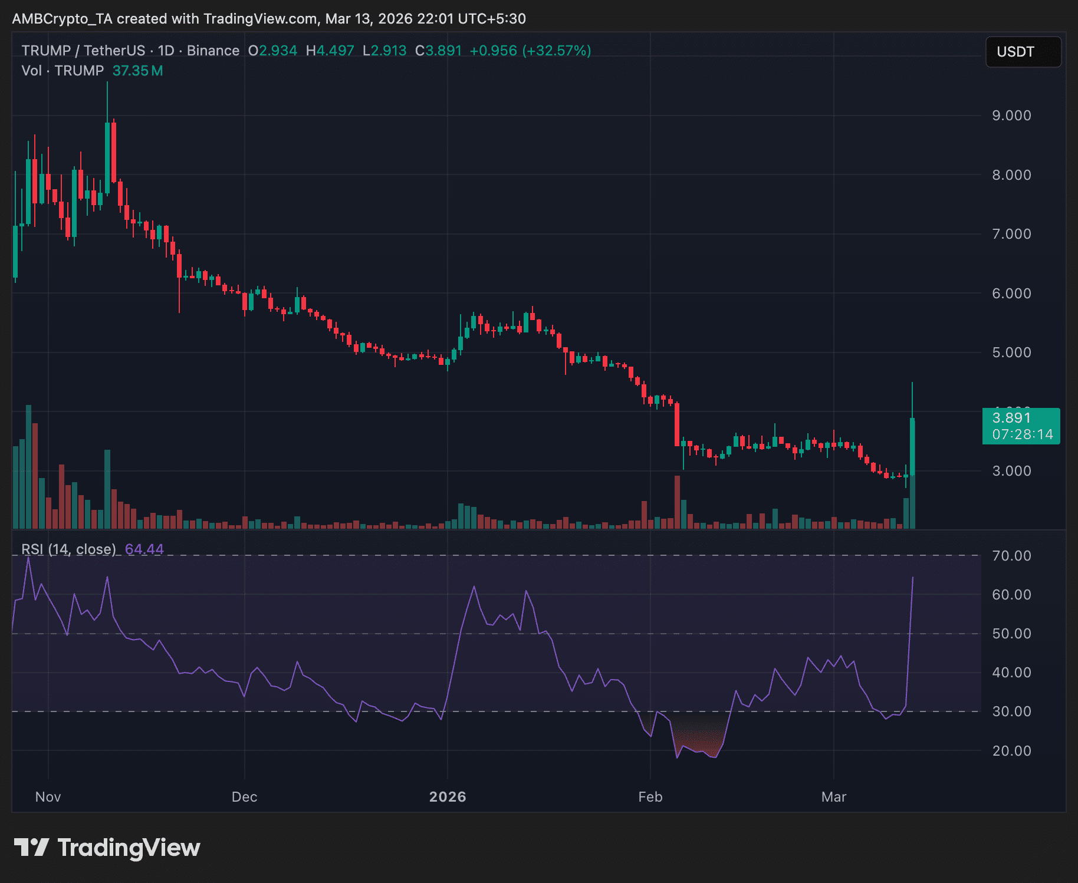
Task: Click the volume reading 37.35 M
Action: [137, 71]
